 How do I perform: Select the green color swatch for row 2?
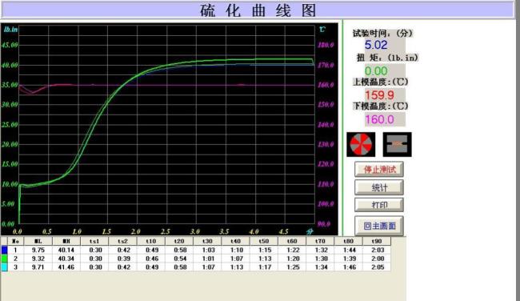(4, 259)
